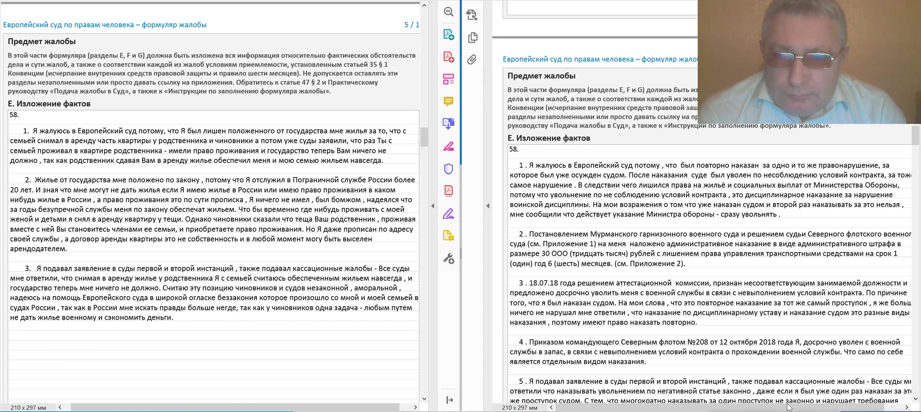Open the wrench More Tools icon
Image resolution: width=921 pixels, height=412 pixels.
[x=449, y=259]
